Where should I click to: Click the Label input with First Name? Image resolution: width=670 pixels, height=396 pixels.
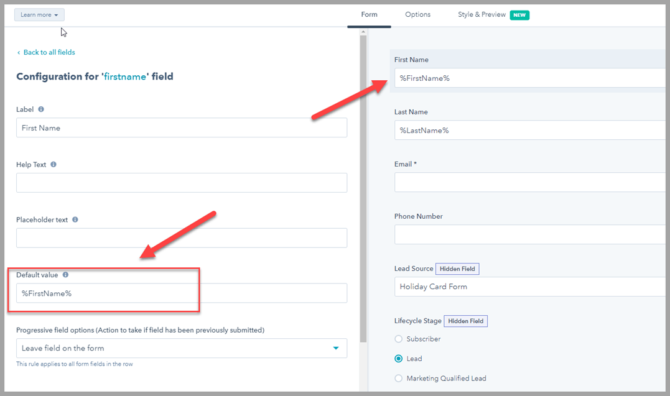(182, 127)
